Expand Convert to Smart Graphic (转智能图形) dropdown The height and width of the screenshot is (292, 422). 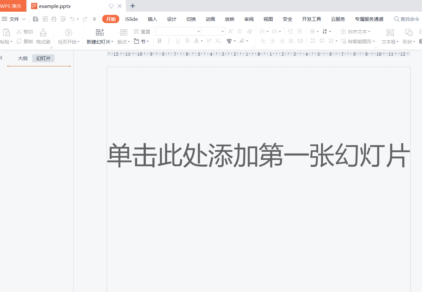(x=374, y=41)
